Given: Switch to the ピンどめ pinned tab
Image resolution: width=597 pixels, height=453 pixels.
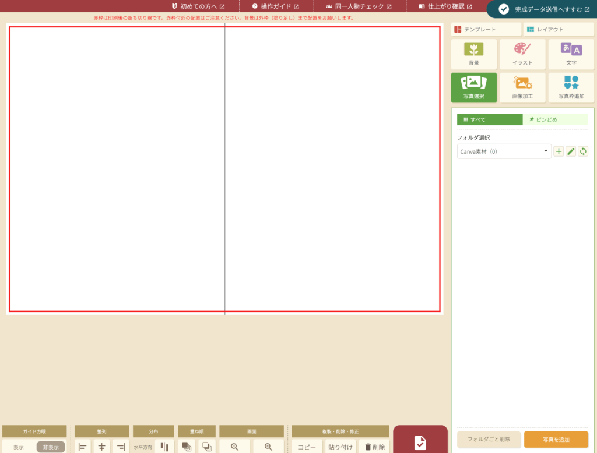Looking at the screenshot, I should pos(555,119).
